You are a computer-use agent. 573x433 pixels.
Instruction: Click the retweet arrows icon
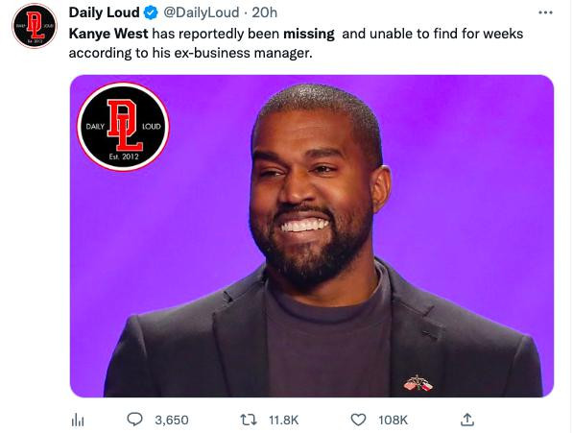point(249,420)
